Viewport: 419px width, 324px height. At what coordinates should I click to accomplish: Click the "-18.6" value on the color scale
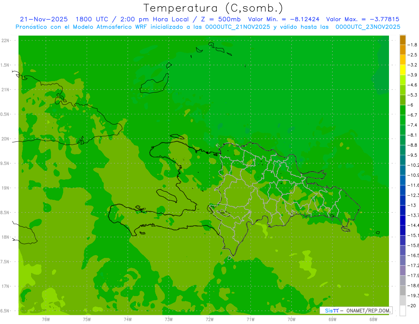(x=413, y=286)
